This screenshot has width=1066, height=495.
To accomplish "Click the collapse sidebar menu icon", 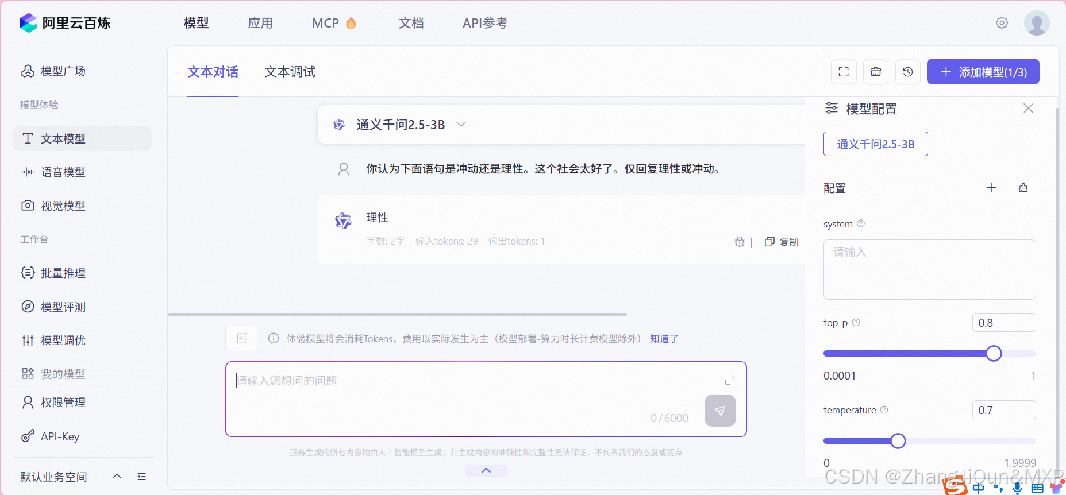I will [142, 477].
